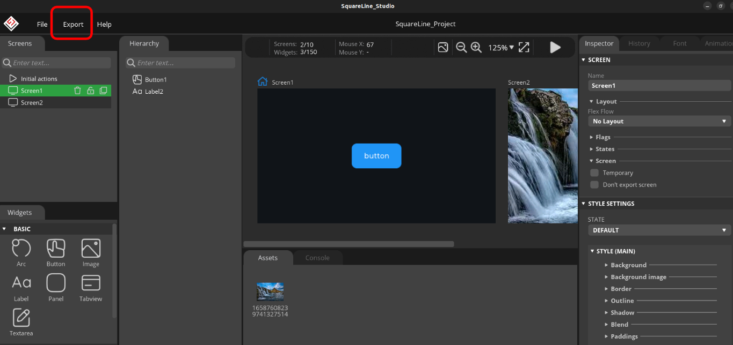Click the zoom in magnifier icon
This screenshot has width=733, height=345.
click(x=476, y=47)
